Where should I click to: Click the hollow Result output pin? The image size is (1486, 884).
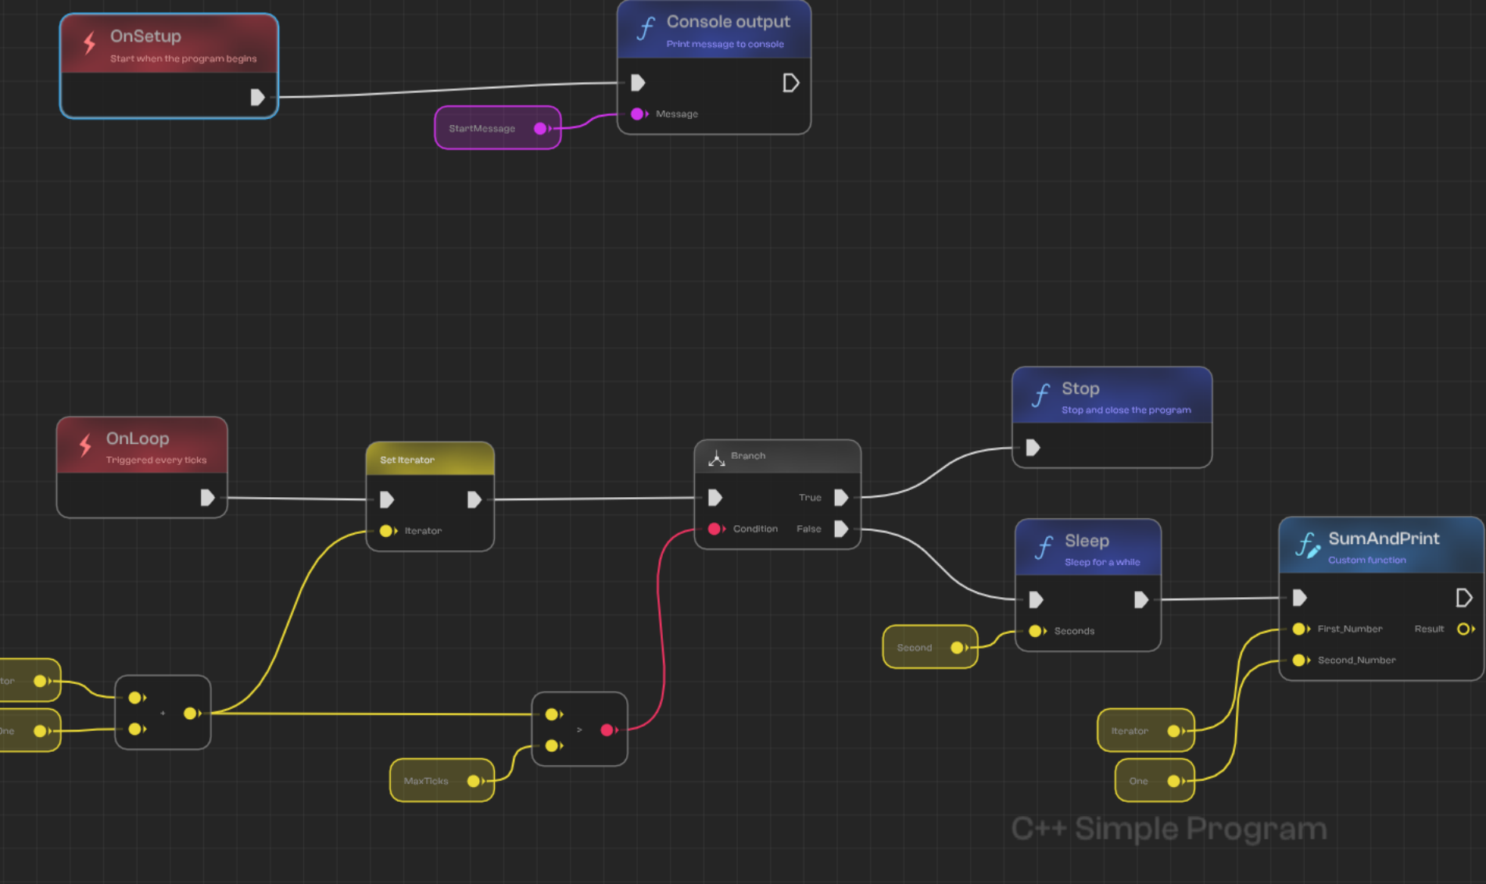[1464, 629]
